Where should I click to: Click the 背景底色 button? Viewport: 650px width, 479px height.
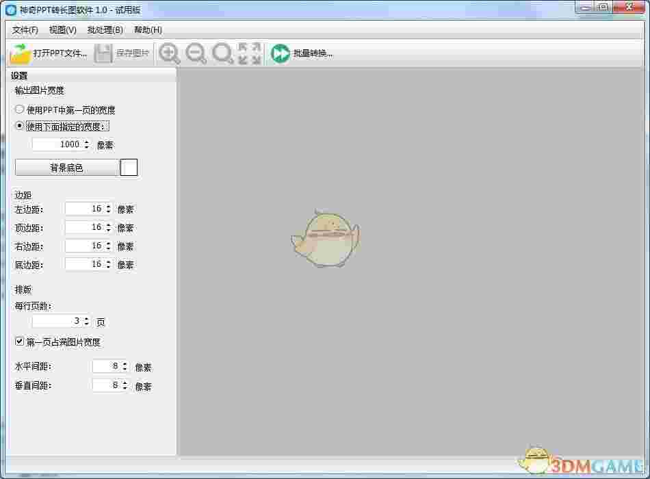pyautogui.click(x=66, y=167)
